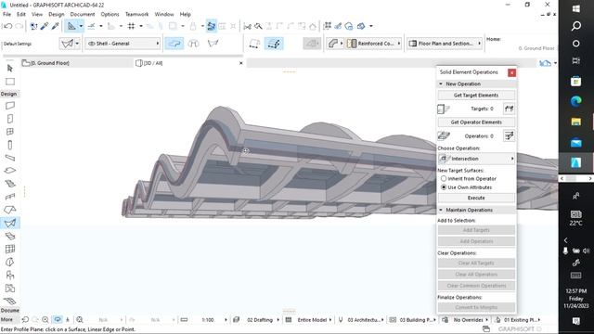The width and height of the screenshot is (594, 334).
Task: Select the highlighted Shell tool
Action: click(x=10, y=223)
